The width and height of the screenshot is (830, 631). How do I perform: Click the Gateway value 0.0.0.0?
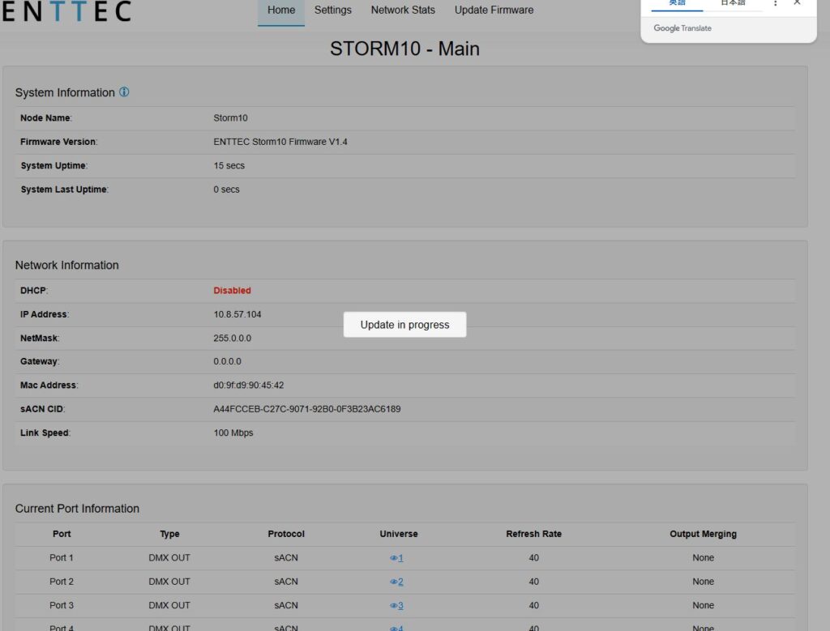pyautogui.click(x=228, y=361)
